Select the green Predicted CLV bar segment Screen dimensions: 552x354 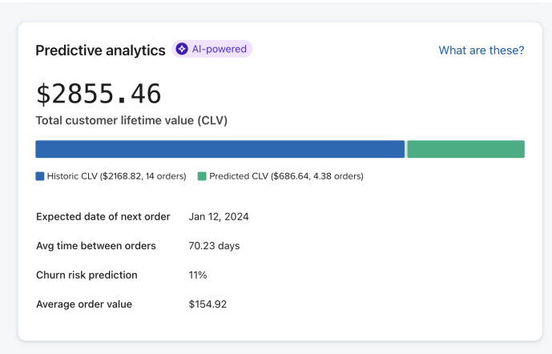click(465, 149)
